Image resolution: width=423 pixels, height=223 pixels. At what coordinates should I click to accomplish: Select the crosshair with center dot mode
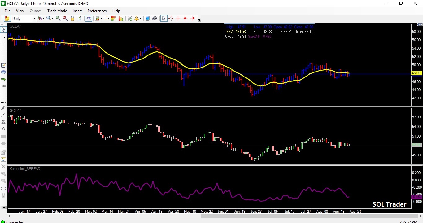[185, 18]
